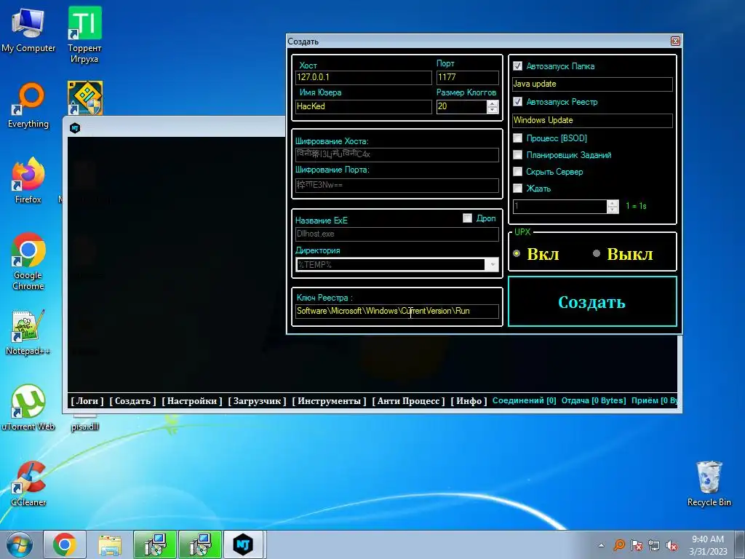The image size is (745, 559).
Task: Click the Отдача [0 Bytes] status text
Action: (594, 401)
